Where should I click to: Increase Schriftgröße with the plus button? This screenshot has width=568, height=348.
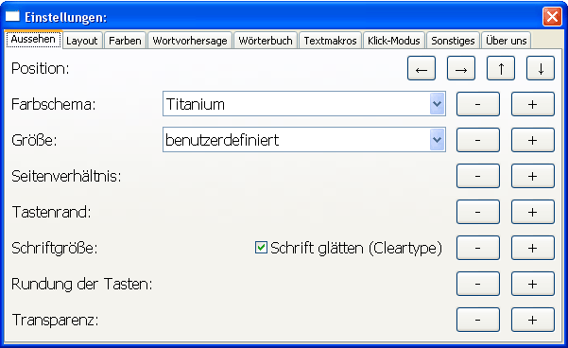(x=533, y=248)
